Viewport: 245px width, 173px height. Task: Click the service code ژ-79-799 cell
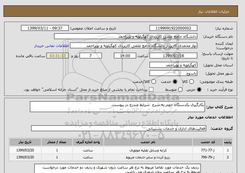(208, 157)
